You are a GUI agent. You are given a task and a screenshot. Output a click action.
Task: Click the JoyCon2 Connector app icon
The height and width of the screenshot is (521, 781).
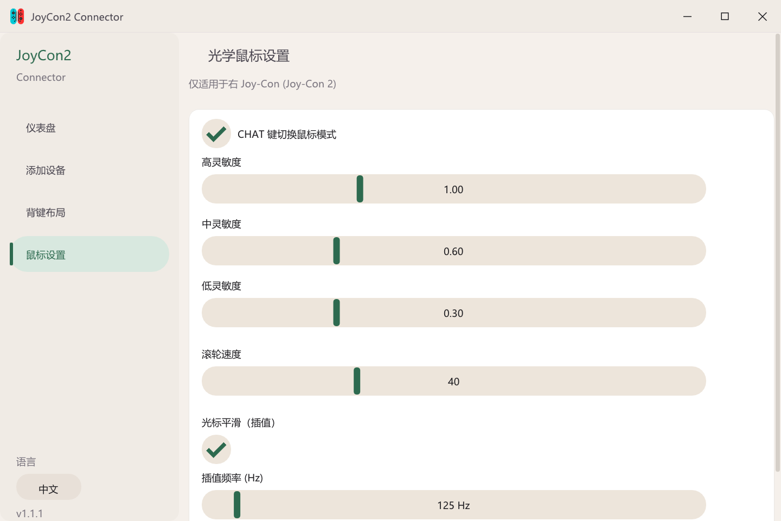(17, 16)
